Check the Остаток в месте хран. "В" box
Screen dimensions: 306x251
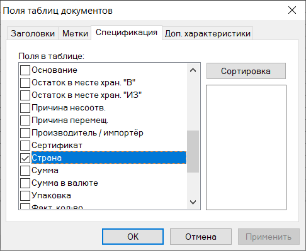[25, 83]
